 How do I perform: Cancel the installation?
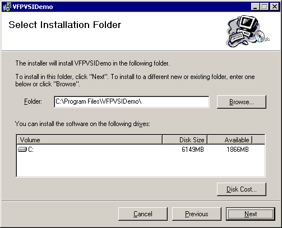143,214
